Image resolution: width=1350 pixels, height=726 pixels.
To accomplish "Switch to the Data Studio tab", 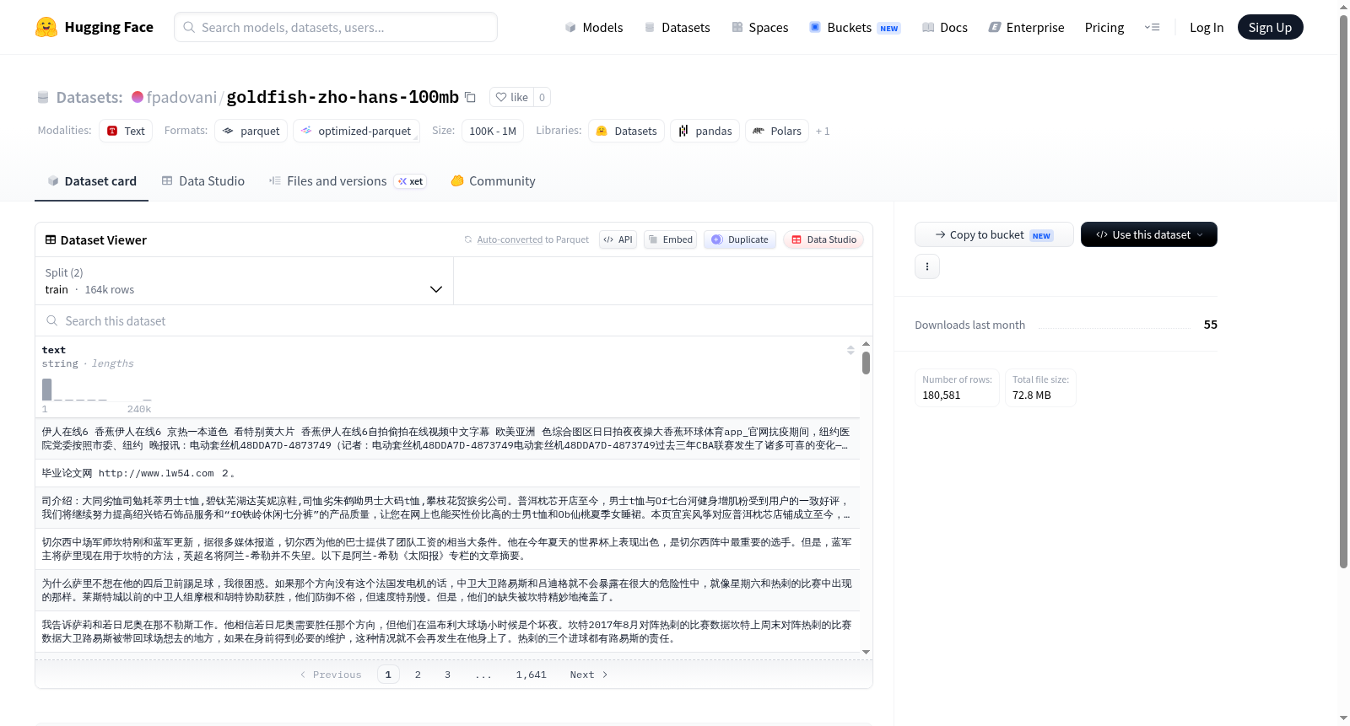I will click(x=203, y=181).
